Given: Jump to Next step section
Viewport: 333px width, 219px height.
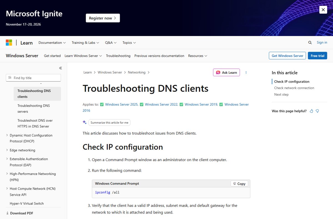Looking at the screenshot, I should point(281,95).
